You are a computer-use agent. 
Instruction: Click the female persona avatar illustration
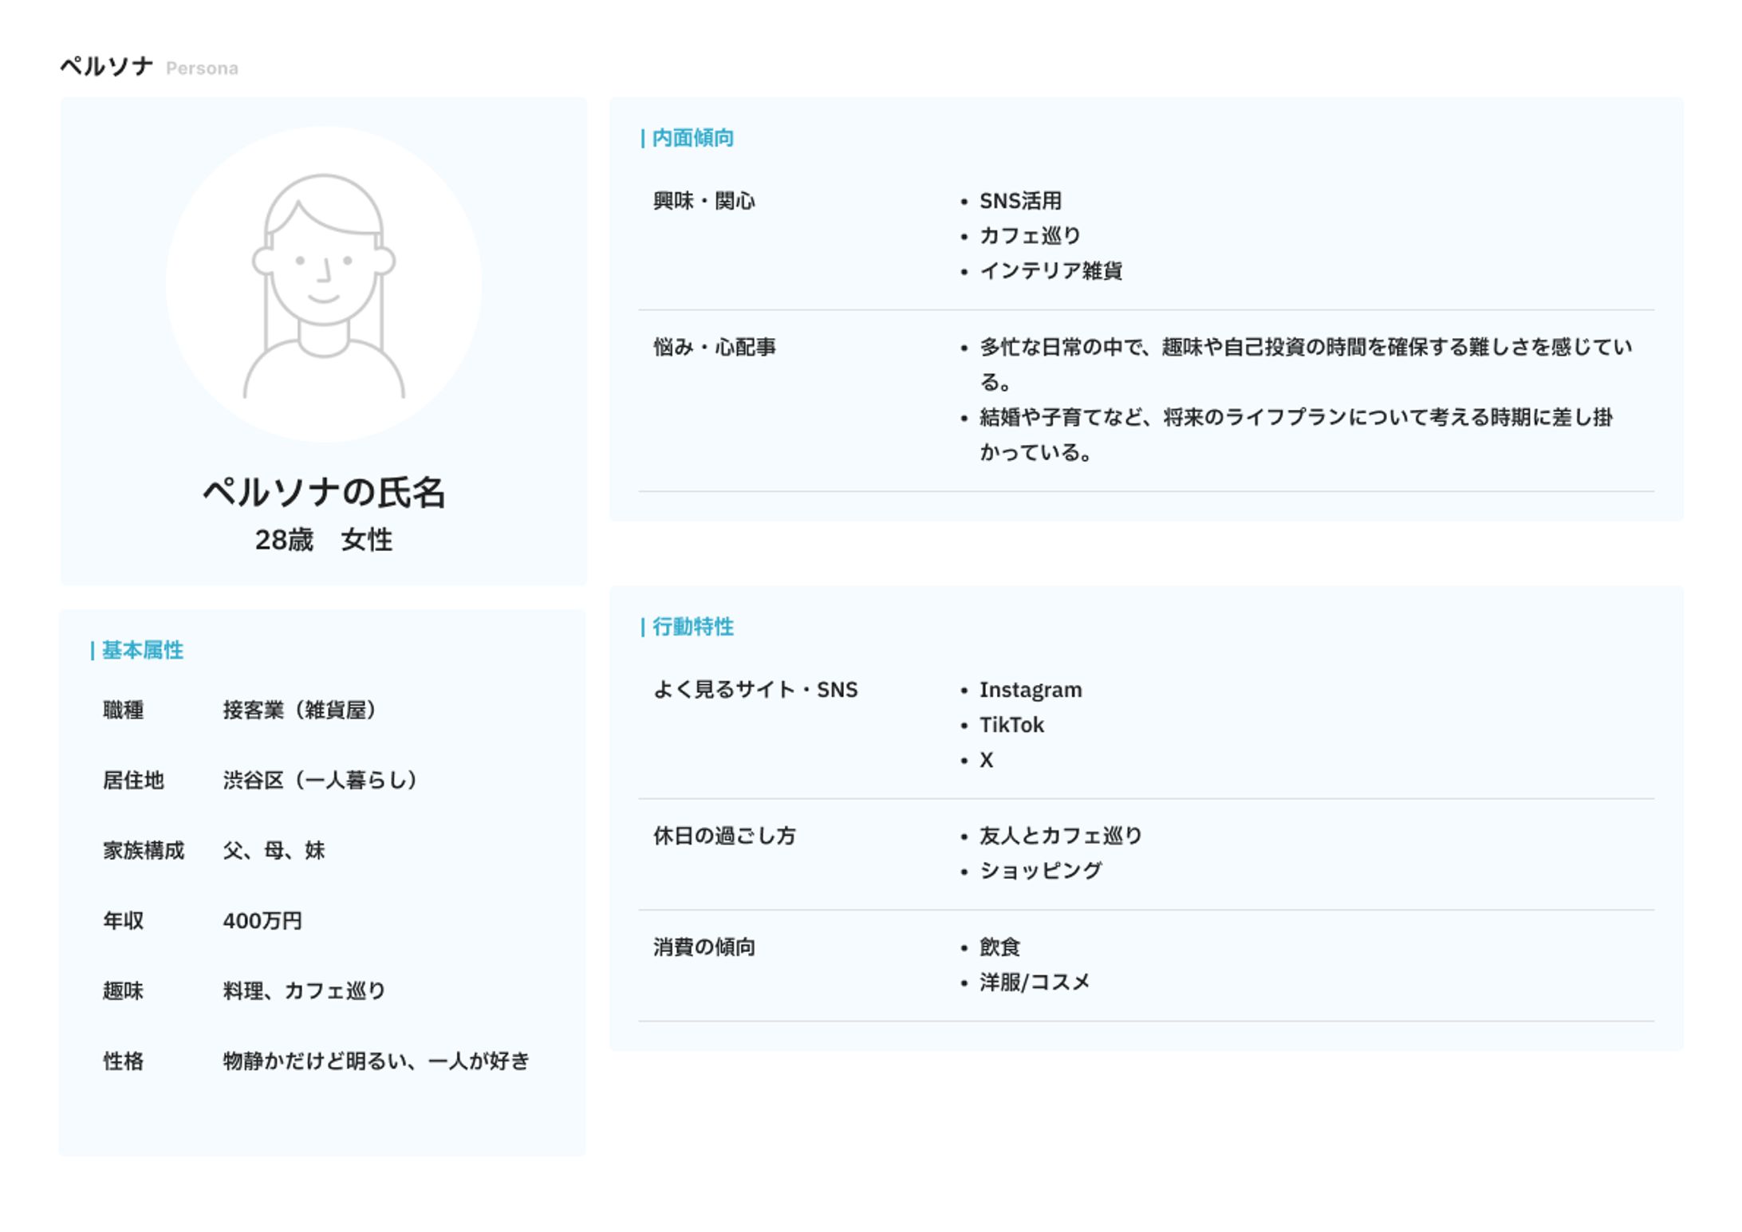tap(323, 285)
